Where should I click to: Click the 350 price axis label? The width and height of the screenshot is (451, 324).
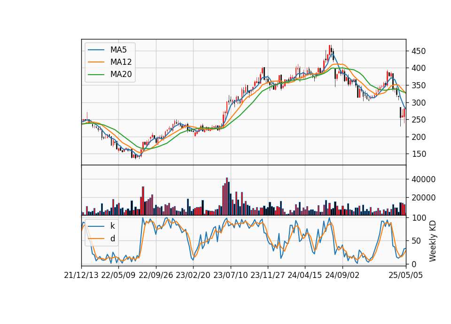click(419, 85)
